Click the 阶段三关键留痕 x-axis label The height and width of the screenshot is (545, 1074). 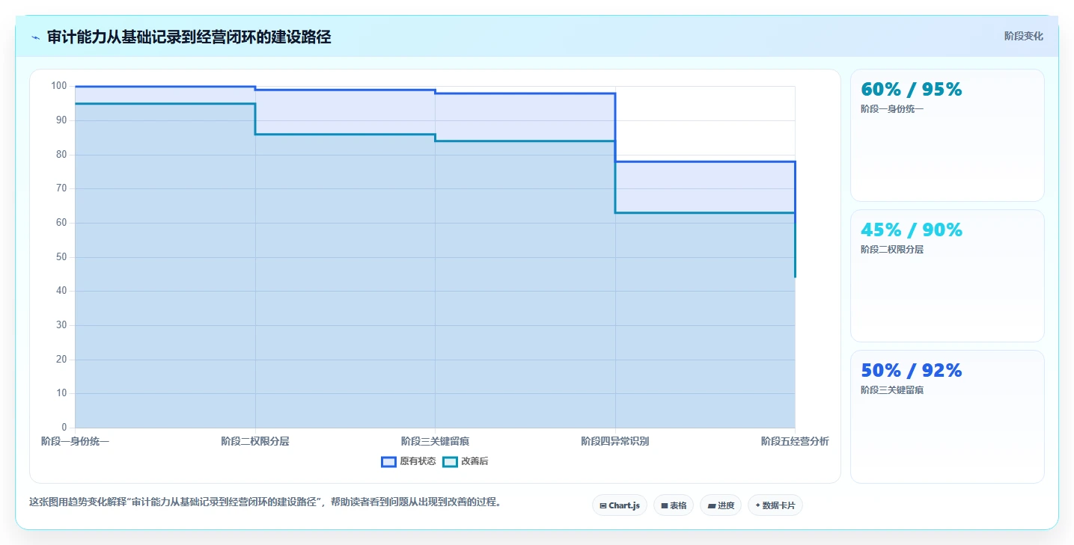tap(435, 441)
